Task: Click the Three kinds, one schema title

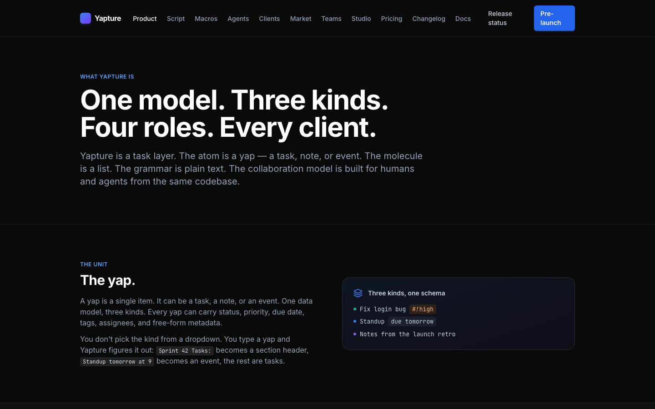Action: click(407, 293)
